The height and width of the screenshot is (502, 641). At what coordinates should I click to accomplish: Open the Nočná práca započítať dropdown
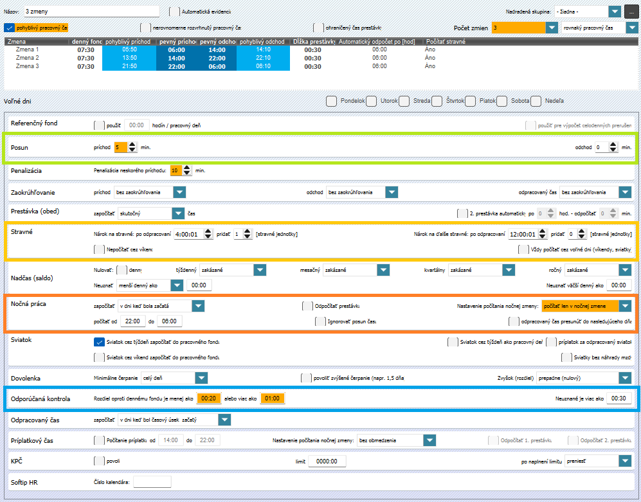(198, 306)
